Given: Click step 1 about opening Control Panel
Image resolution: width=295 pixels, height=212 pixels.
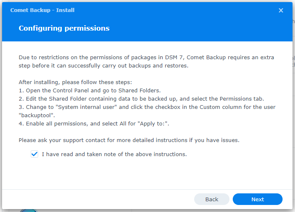Looking at the screenshot, I should pos(89,91).
